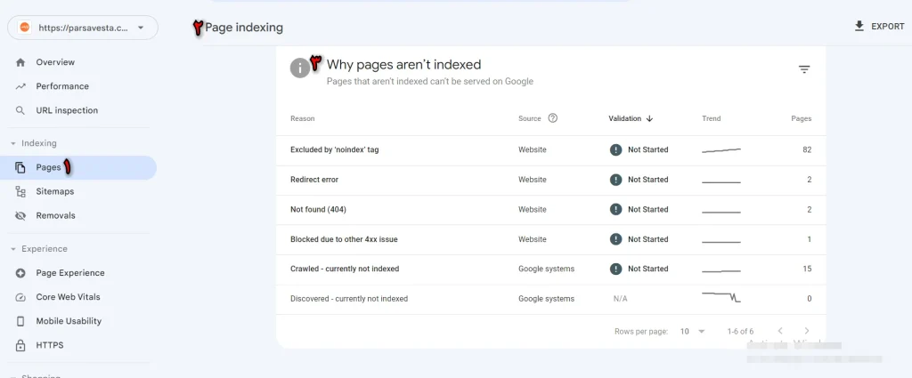Image resolution: width=912 pixels, height=378 pixels.
Task: Click the Overview home icon
Action: point(20,62)
